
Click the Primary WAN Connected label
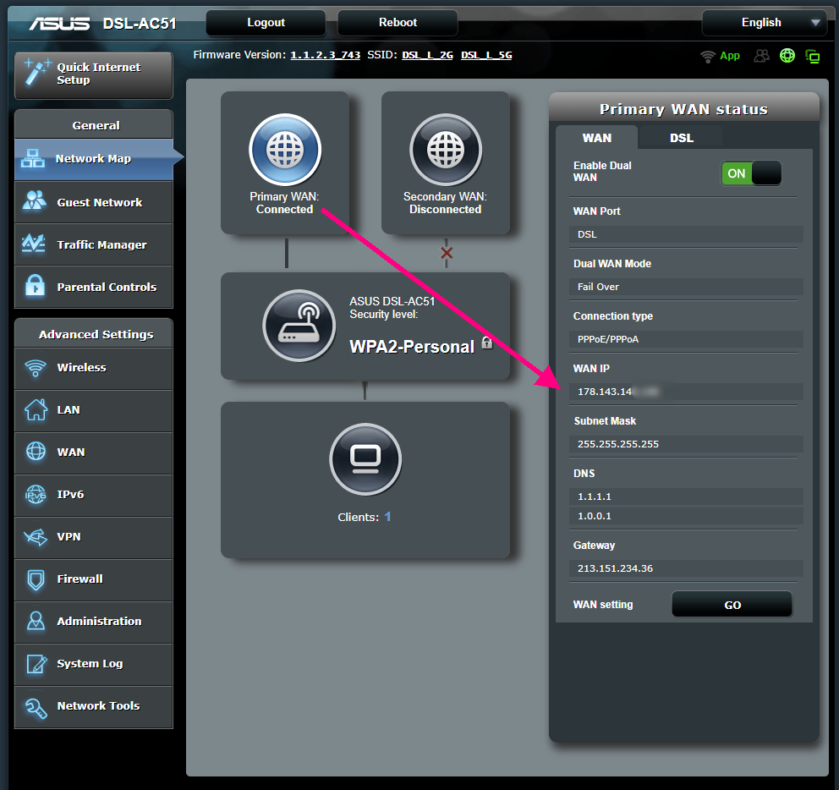click(x=284, y=203)
